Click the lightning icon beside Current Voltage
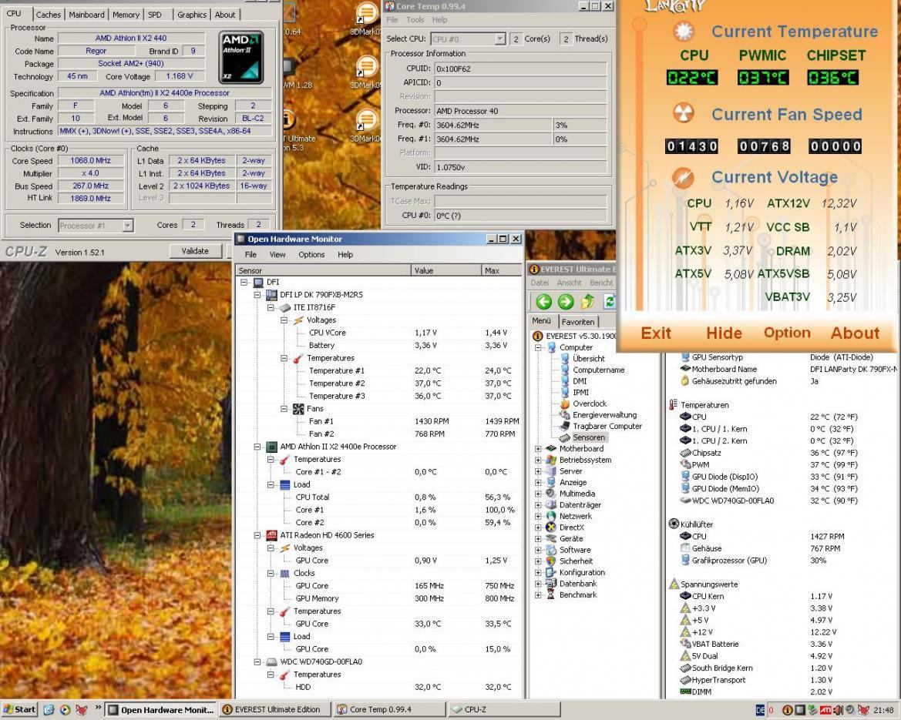This screenshot has width=901, height=720. pyautogui.click(x=683, y=177)
